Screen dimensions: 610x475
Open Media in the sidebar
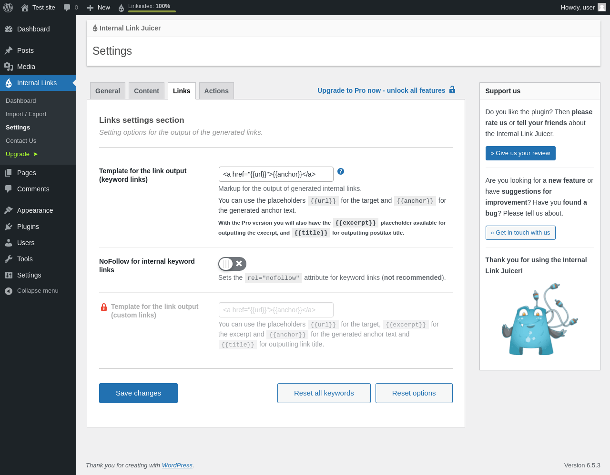point(38,67)
